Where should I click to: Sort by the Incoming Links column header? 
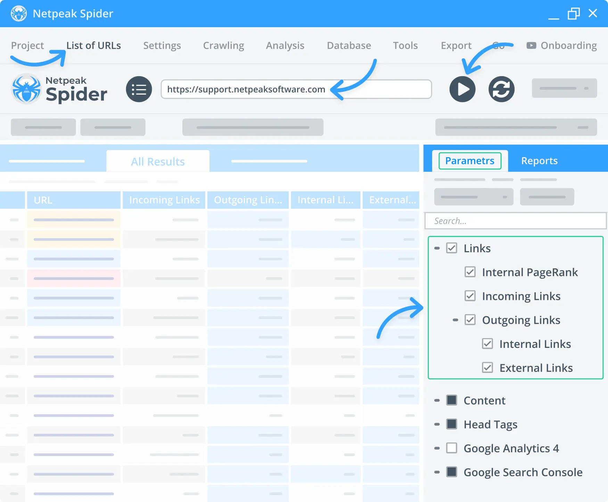(x=164, y=200)
